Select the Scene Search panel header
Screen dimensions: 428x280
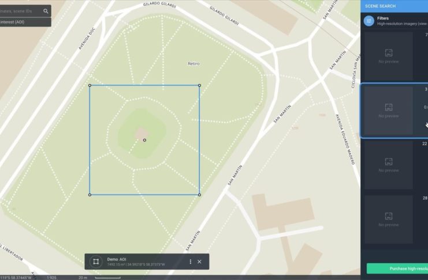[x=394, y=6]
